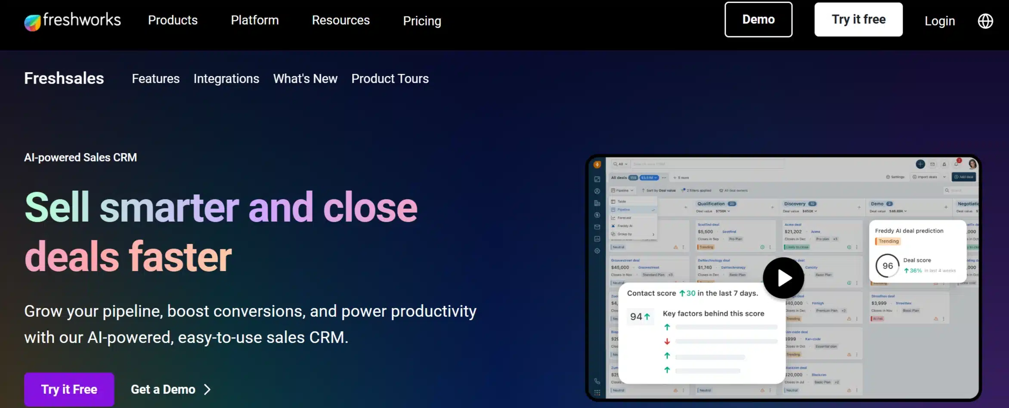Select checked Pipeline option in view menu
The height and width of the screenshot is (408, 1009).
(633, 210)
